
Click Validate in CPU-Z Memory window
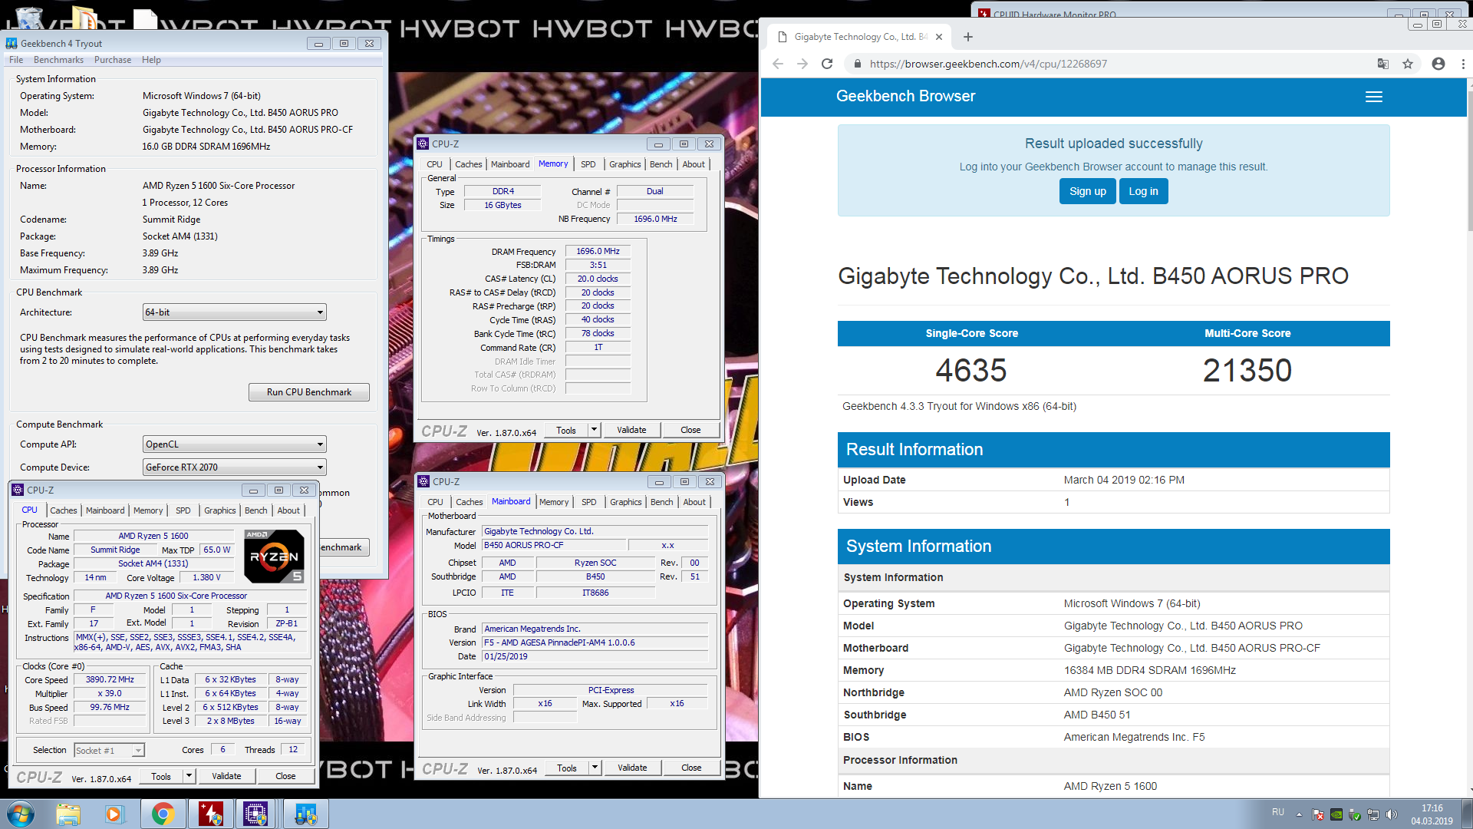(631, 430)
